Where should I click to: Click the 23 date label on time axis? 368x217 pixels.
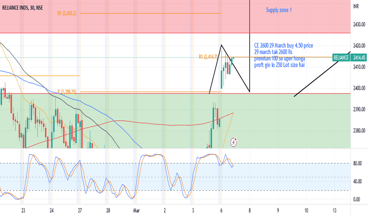point(23,210)
